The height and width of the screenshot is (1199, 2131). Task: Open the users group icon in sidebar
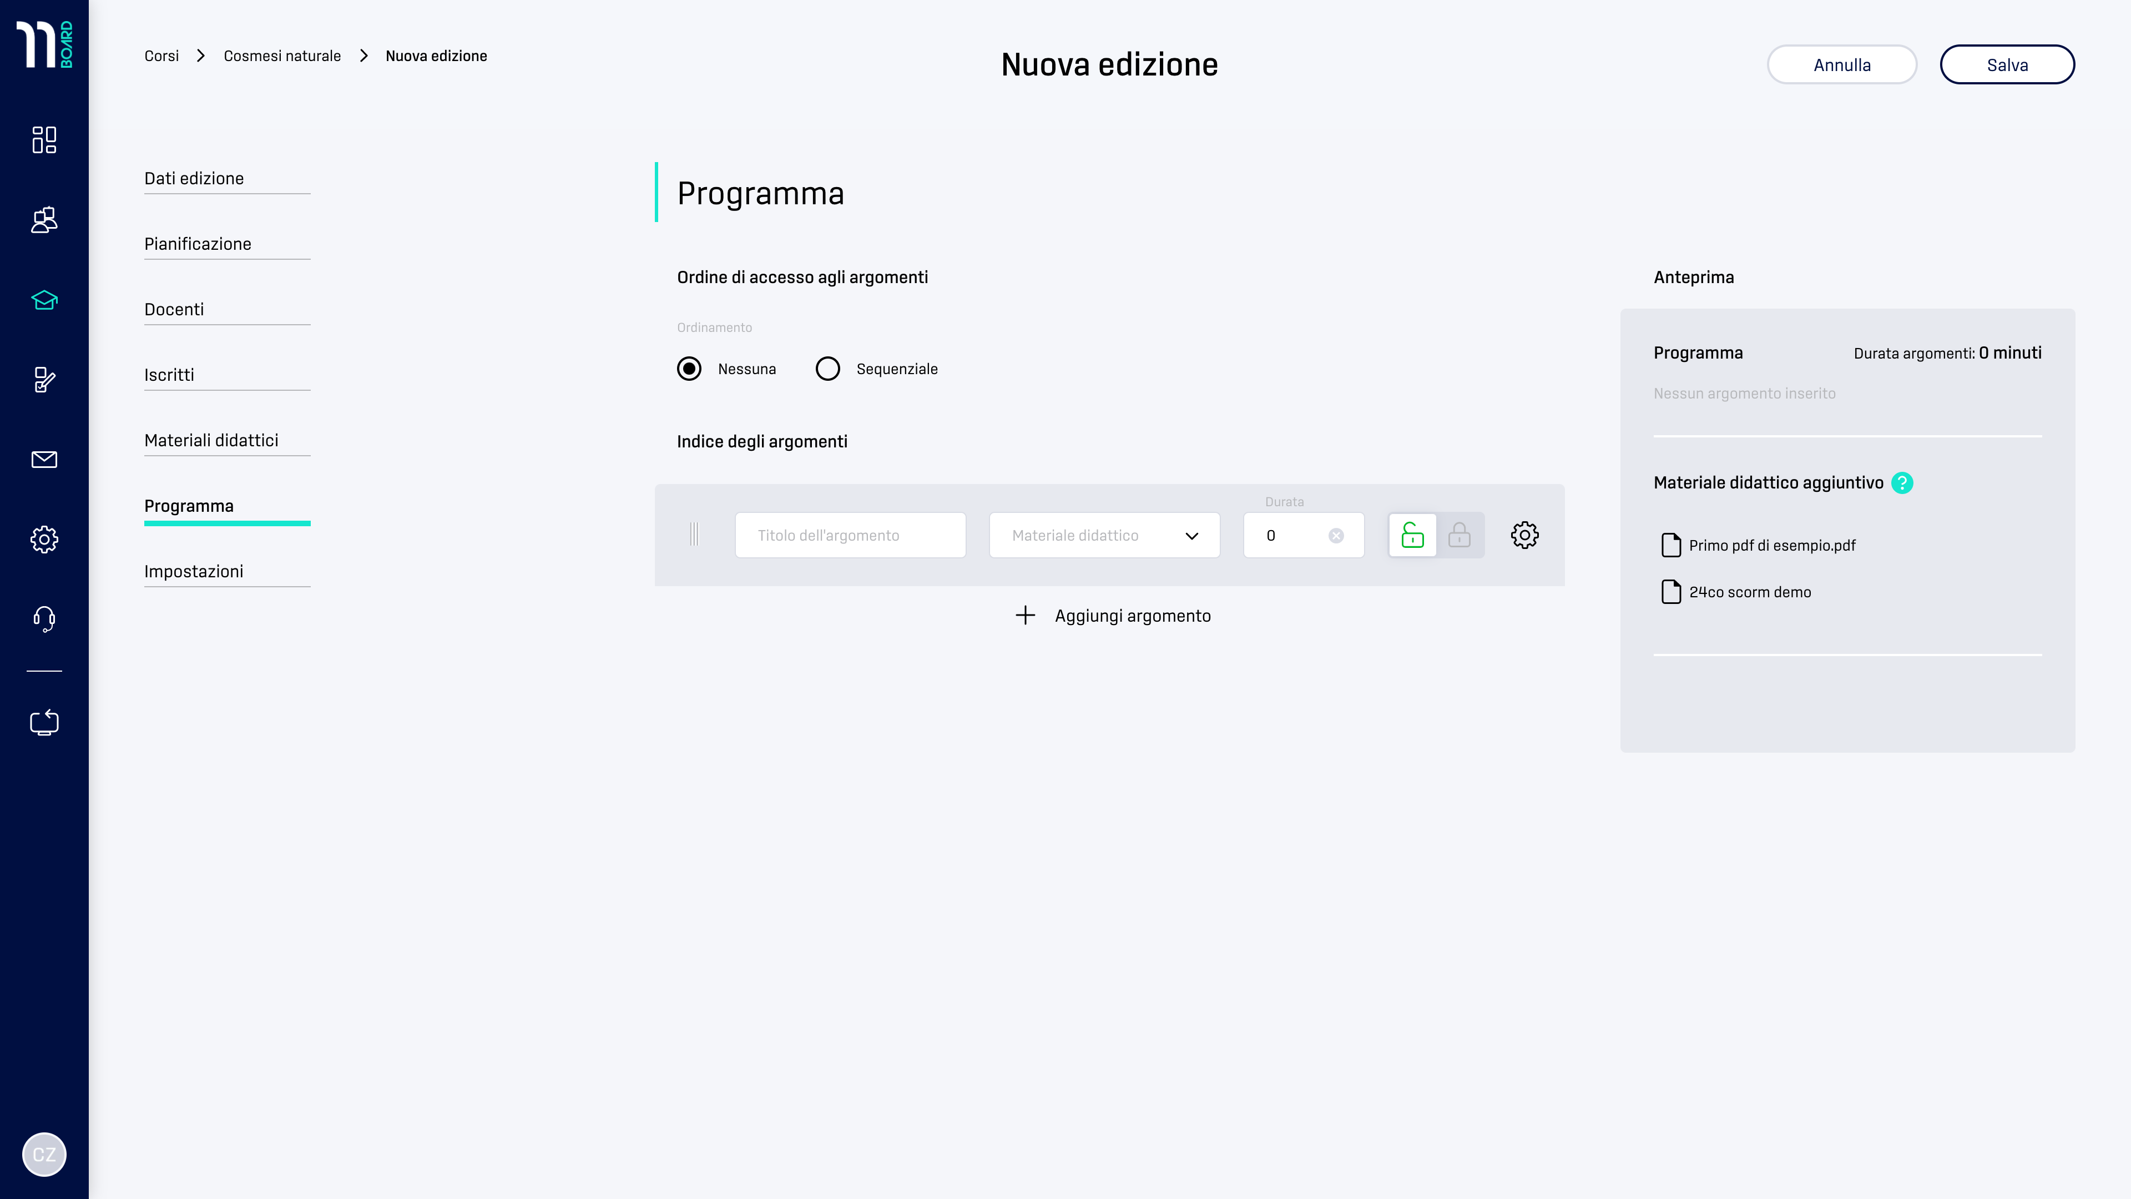44,219
